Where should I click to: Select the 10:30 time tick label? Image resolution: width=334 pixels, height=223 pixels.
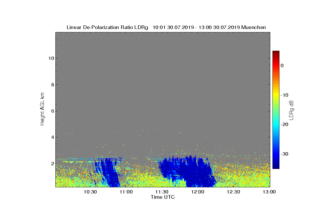pyautogui.click(x=90, y=192)
